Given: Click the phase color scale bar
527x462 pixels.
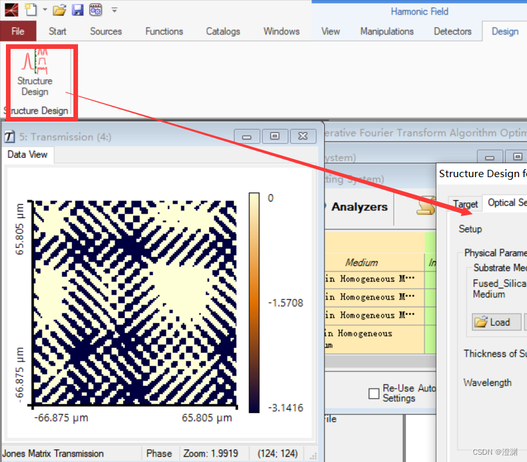Looking at the screenshot, I should coord(254,303).
